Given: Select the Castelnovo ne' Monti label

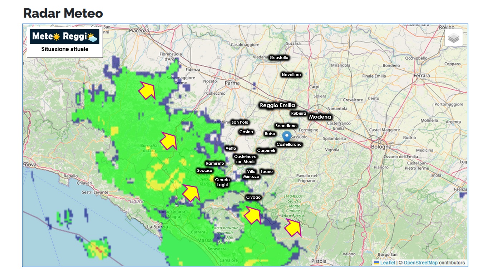Looking at the screenshot, I should click(245, 159).
